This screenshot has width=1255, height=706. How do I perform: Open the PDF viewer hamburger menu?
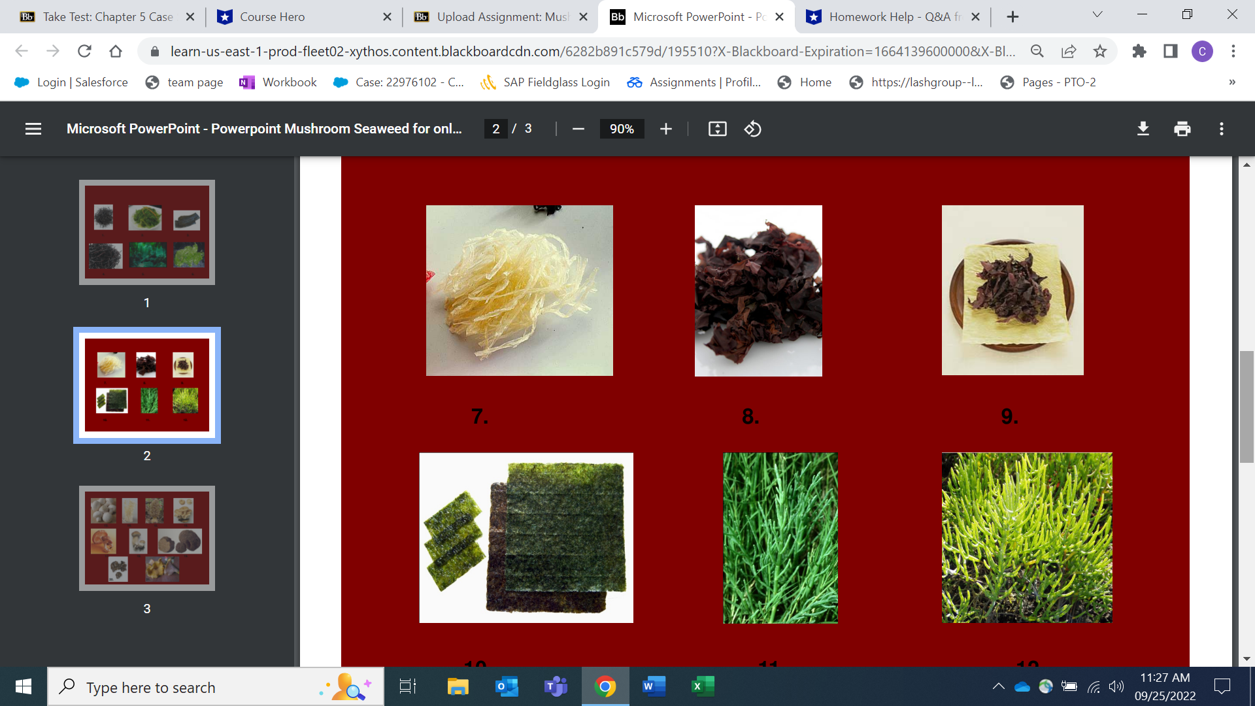click(x=33, y=129)
